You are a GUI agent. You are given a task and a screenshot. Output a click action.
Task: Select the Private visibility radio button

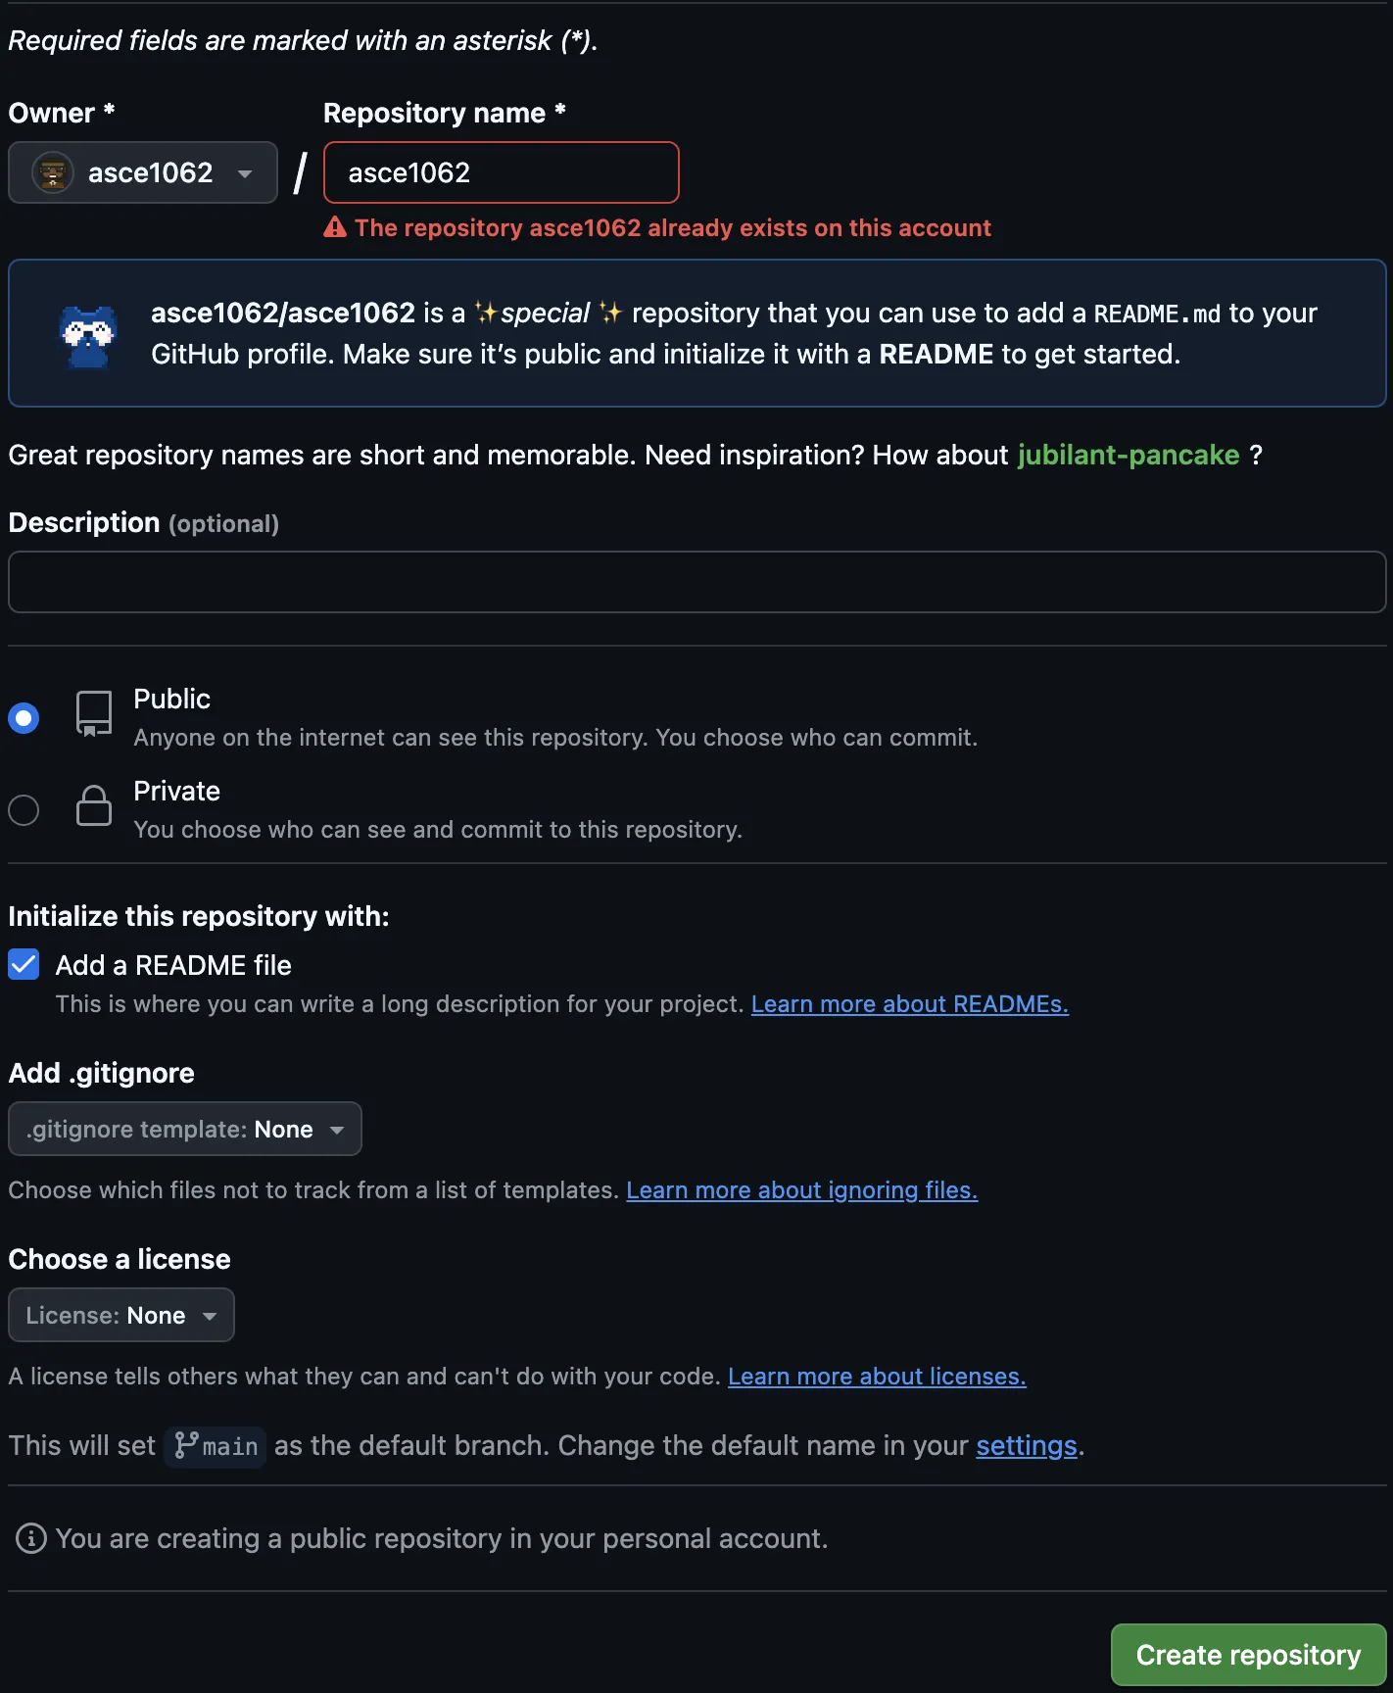click(24, 810)
